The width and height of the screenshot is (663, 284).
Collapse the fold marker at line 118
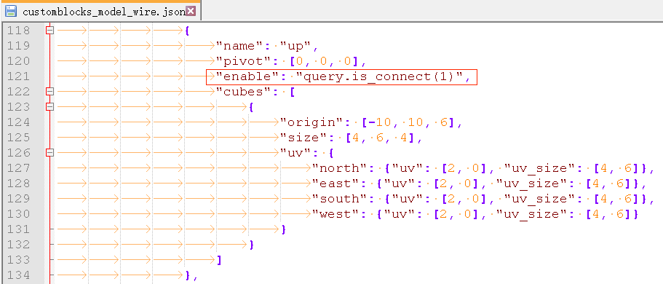(x=50, y=31)
